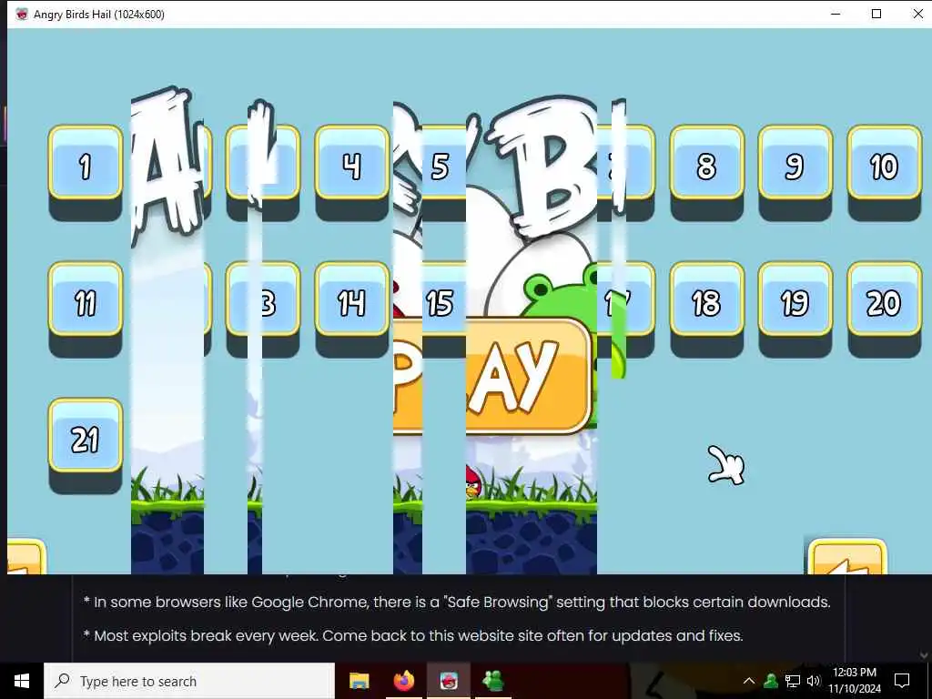Open the Windows Start menu
This screenshot has width=932, height=699.
pos(22,681)
